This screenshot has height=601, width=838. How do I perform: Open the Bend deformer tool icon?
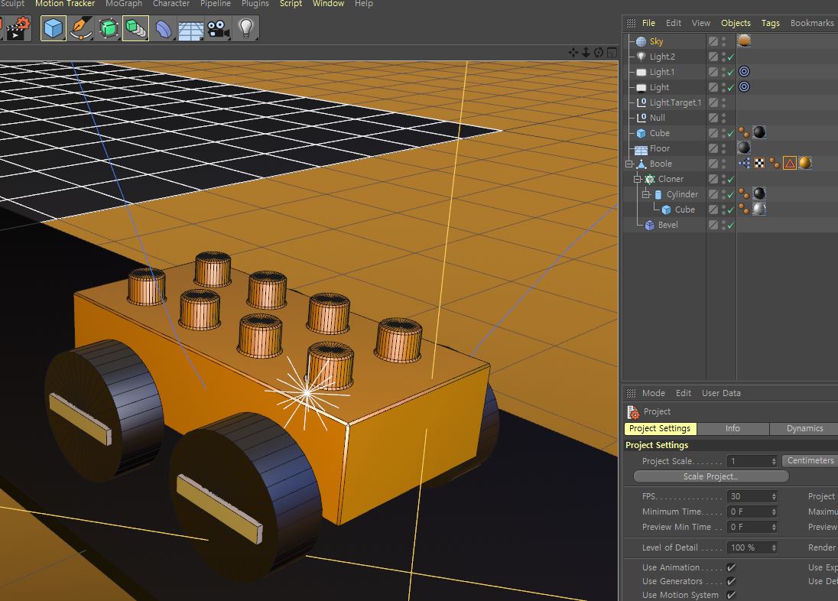[164, 29]
